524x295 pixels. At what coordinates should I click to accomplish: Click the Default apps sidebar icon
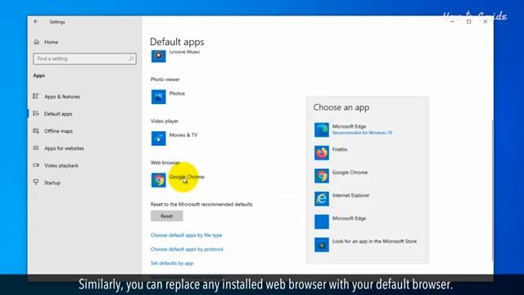coord(36,114)
